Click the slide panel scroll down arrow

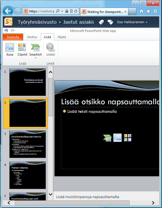(51, 194)
